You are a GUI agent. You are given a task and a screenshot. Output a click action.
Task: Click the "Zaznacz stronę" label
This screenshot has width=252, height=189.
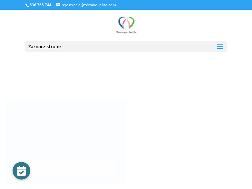coord(44,47)
